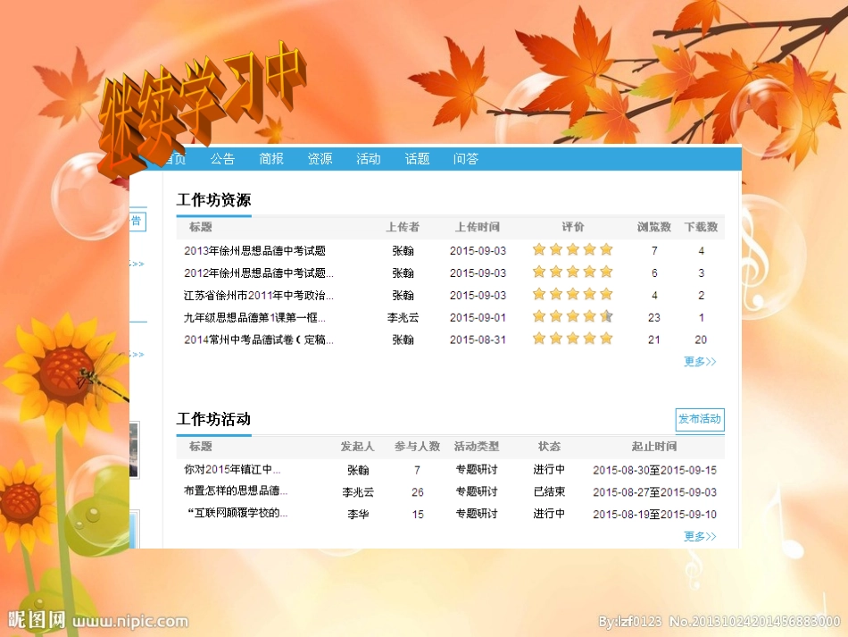Click the 状态 column header

550,447
